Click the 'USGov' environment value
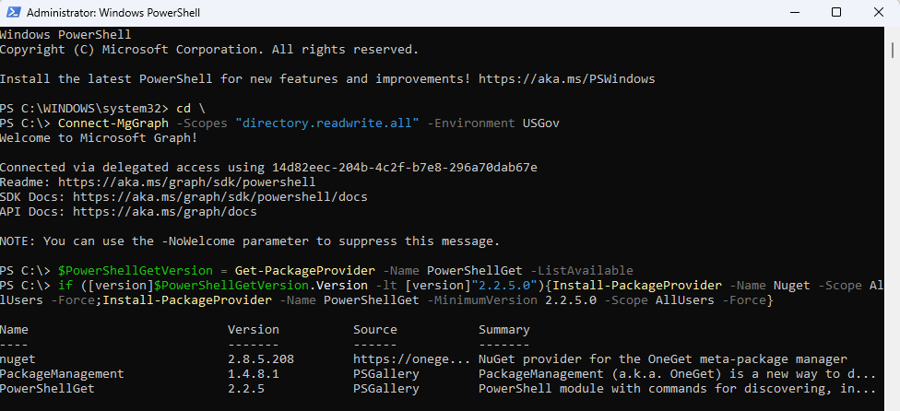Image resolution: width=900 pixels, height=411 pixels. 540,123
